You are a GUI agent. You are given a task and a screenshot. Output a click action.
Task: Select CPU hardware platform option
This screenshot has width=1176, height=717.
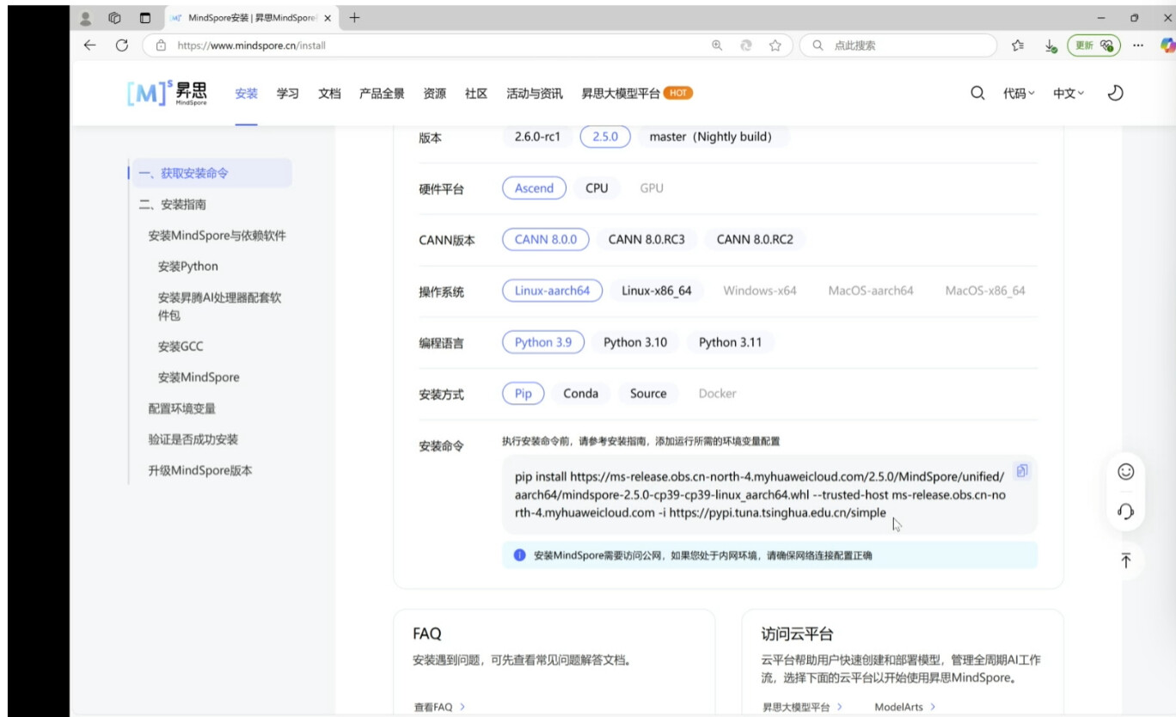coord(597,188)
